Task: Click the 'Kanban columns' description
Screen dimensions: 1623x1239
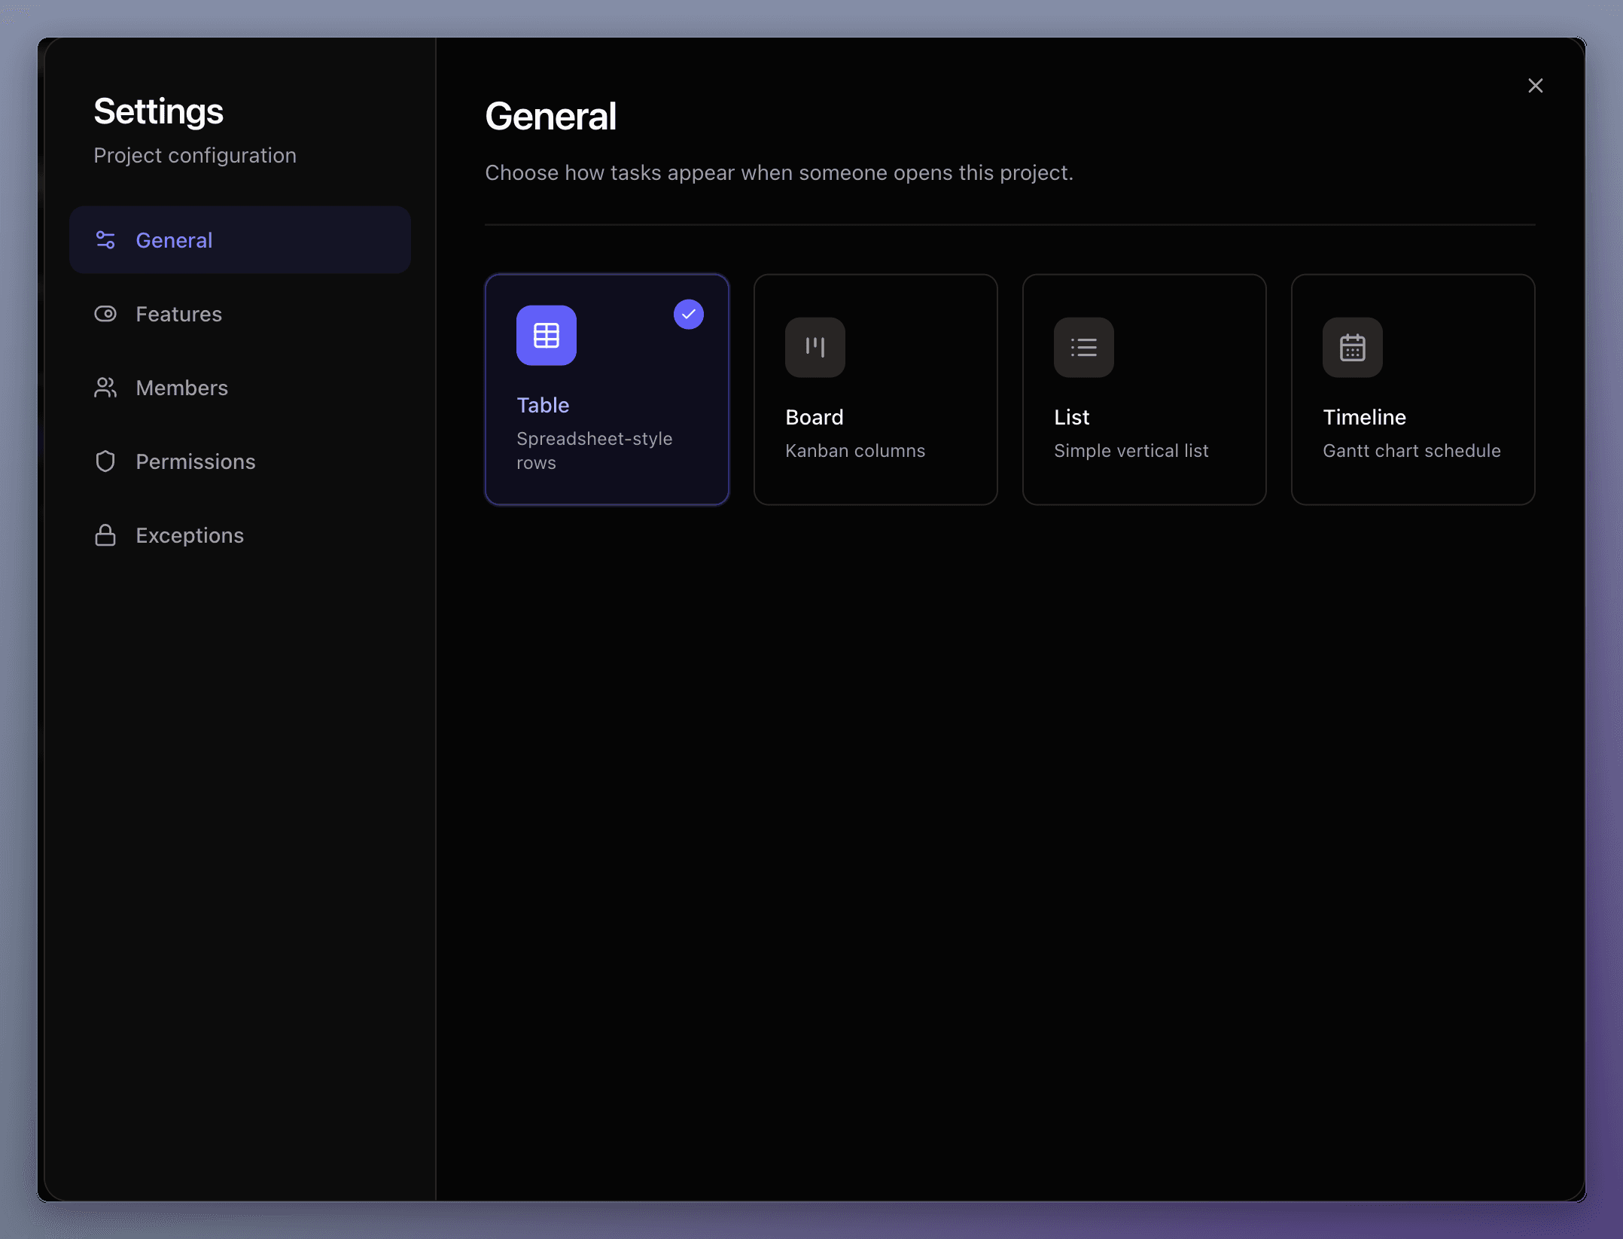Action: (855, 450)
